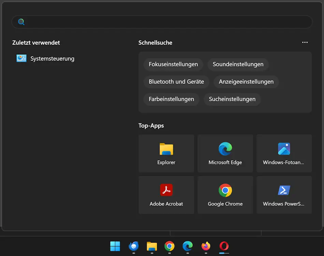Open Sucheinstellungen
Viewport: 324px width, 256px height.
[x=232, y=99]
